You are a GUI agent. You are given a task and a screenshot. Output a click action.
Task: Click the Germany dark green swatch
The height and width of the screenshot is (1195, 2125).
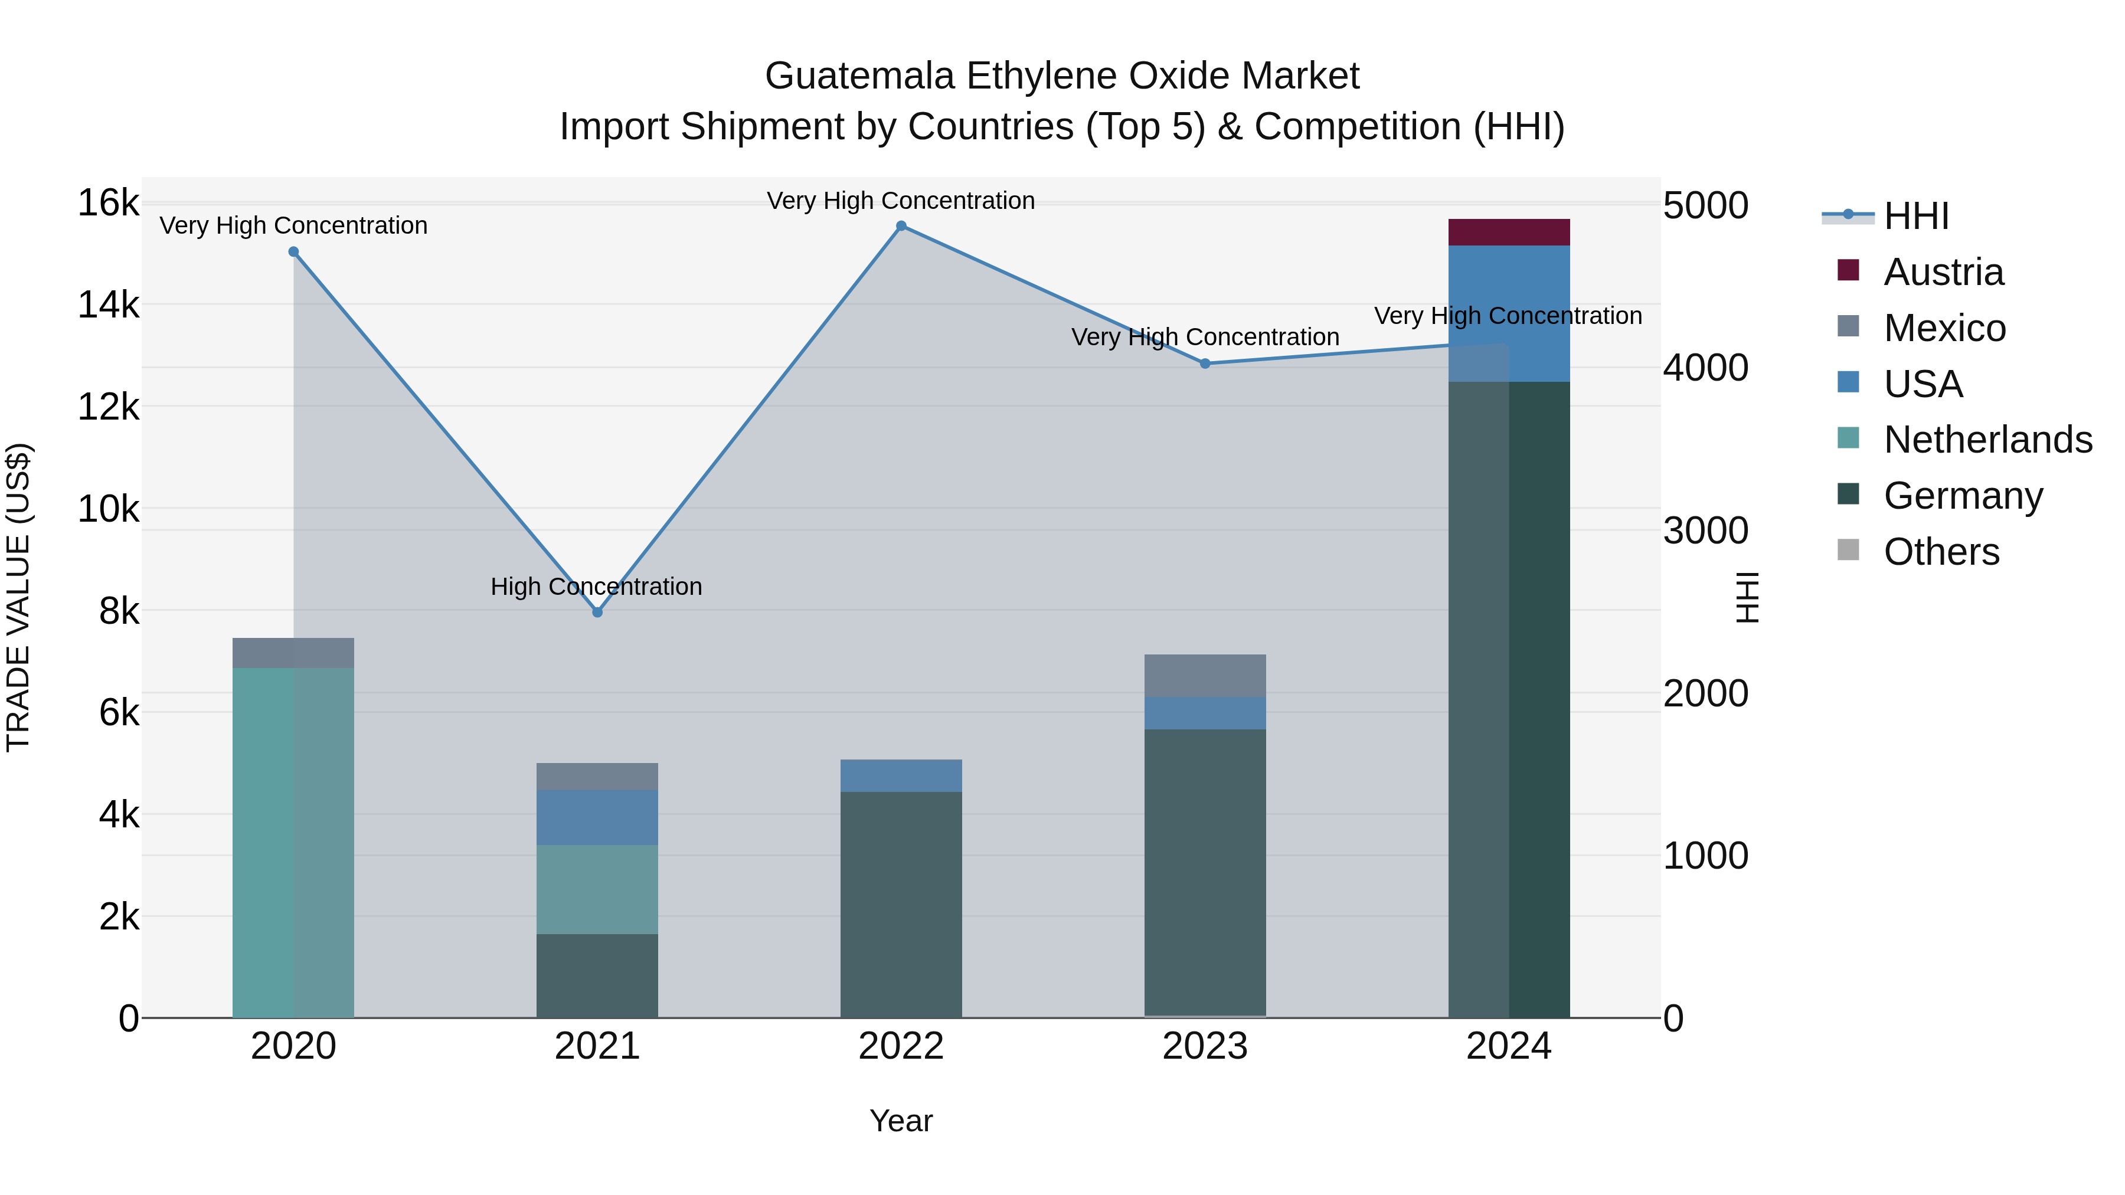(1849, 494)
